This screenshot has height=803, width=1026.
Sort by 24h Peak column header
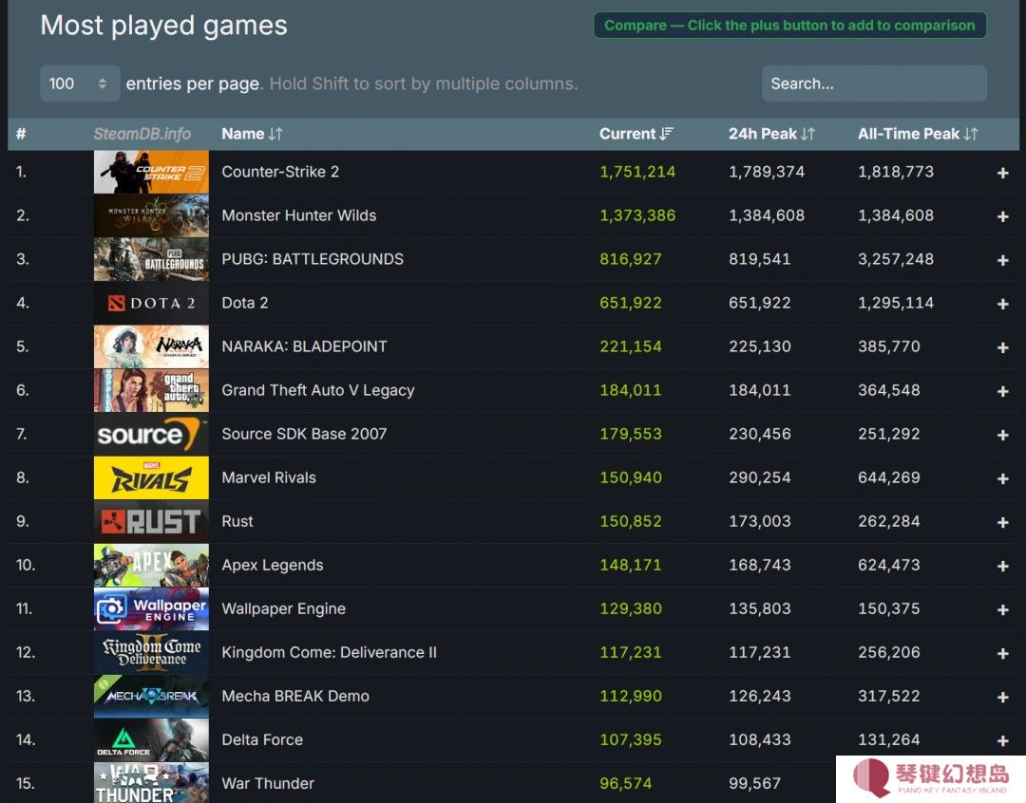click(x=771, y=134)
